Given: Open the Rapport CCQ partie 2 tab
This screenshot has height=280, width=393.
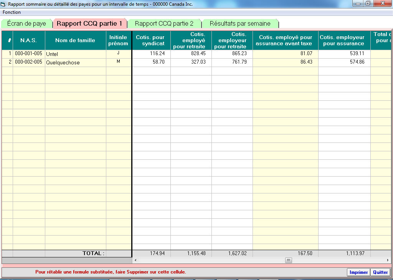Looking at the screenshot, I should click(164, 24).
